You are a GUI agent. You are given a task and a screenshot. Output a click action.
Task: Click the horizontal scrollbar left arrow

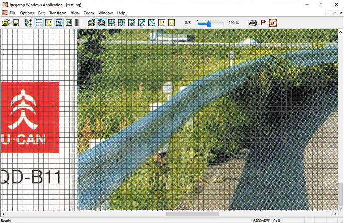[x=3, y=214]
